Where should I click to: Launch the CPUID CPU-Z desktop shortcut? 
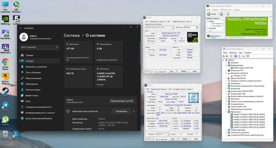5,49
